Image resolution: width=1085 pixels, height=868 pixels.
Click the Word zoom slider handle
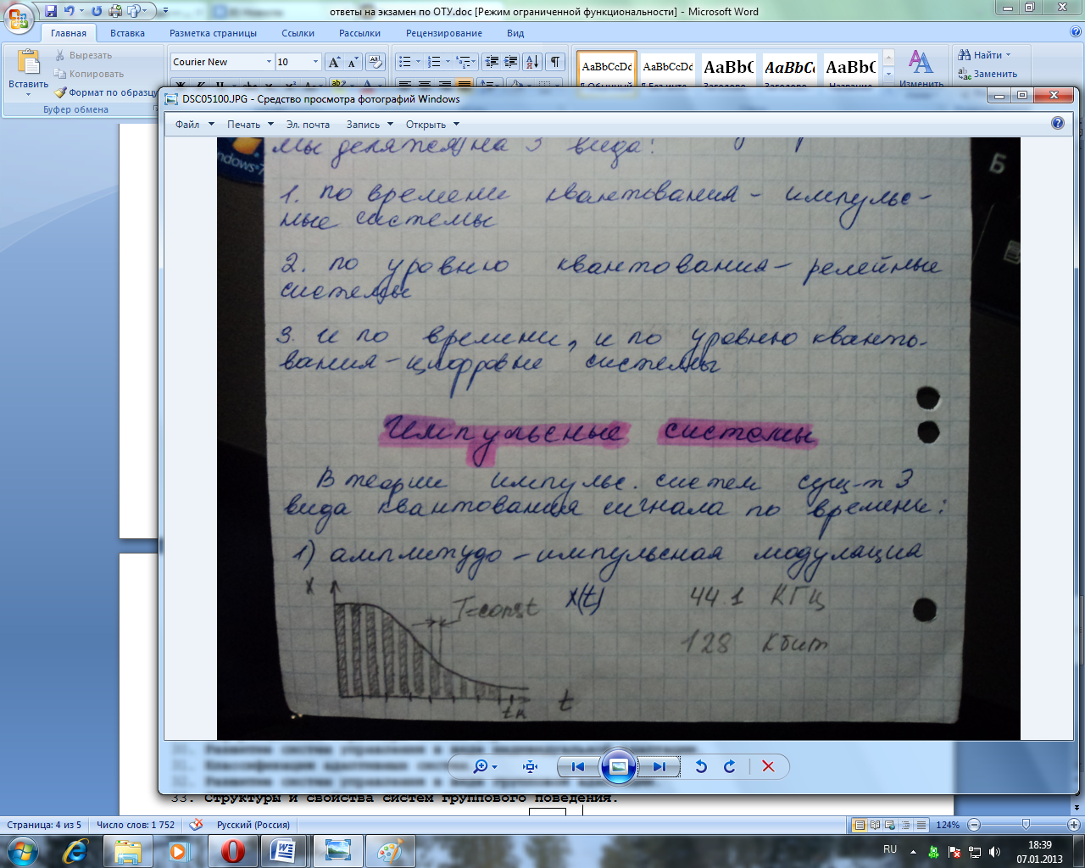[1027, 825]
